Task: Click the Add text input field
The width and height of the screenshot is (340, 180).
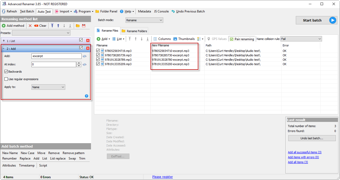Action: (x=56, y=56)
